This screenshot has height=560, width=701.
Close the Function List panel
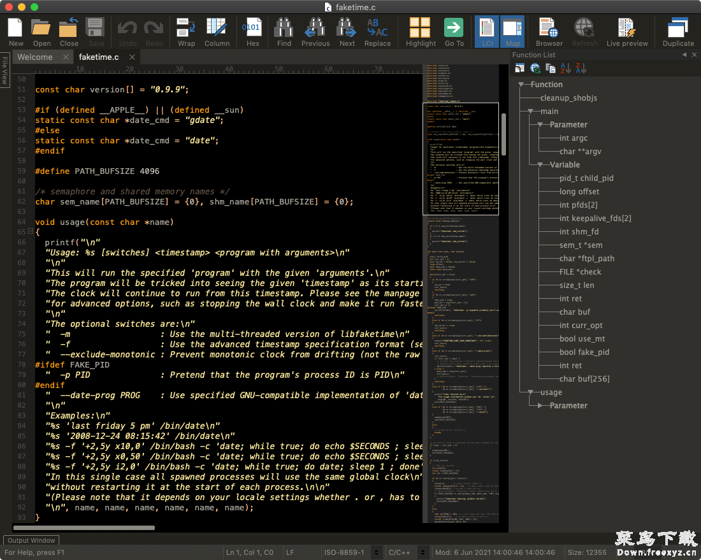tap(694, 55)
